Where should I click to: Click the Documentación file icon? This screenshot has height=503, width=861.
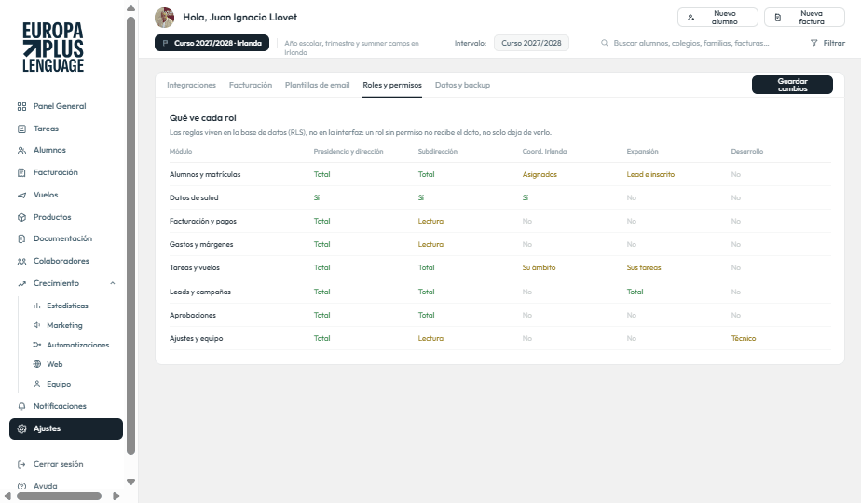(x=22, y=238)
